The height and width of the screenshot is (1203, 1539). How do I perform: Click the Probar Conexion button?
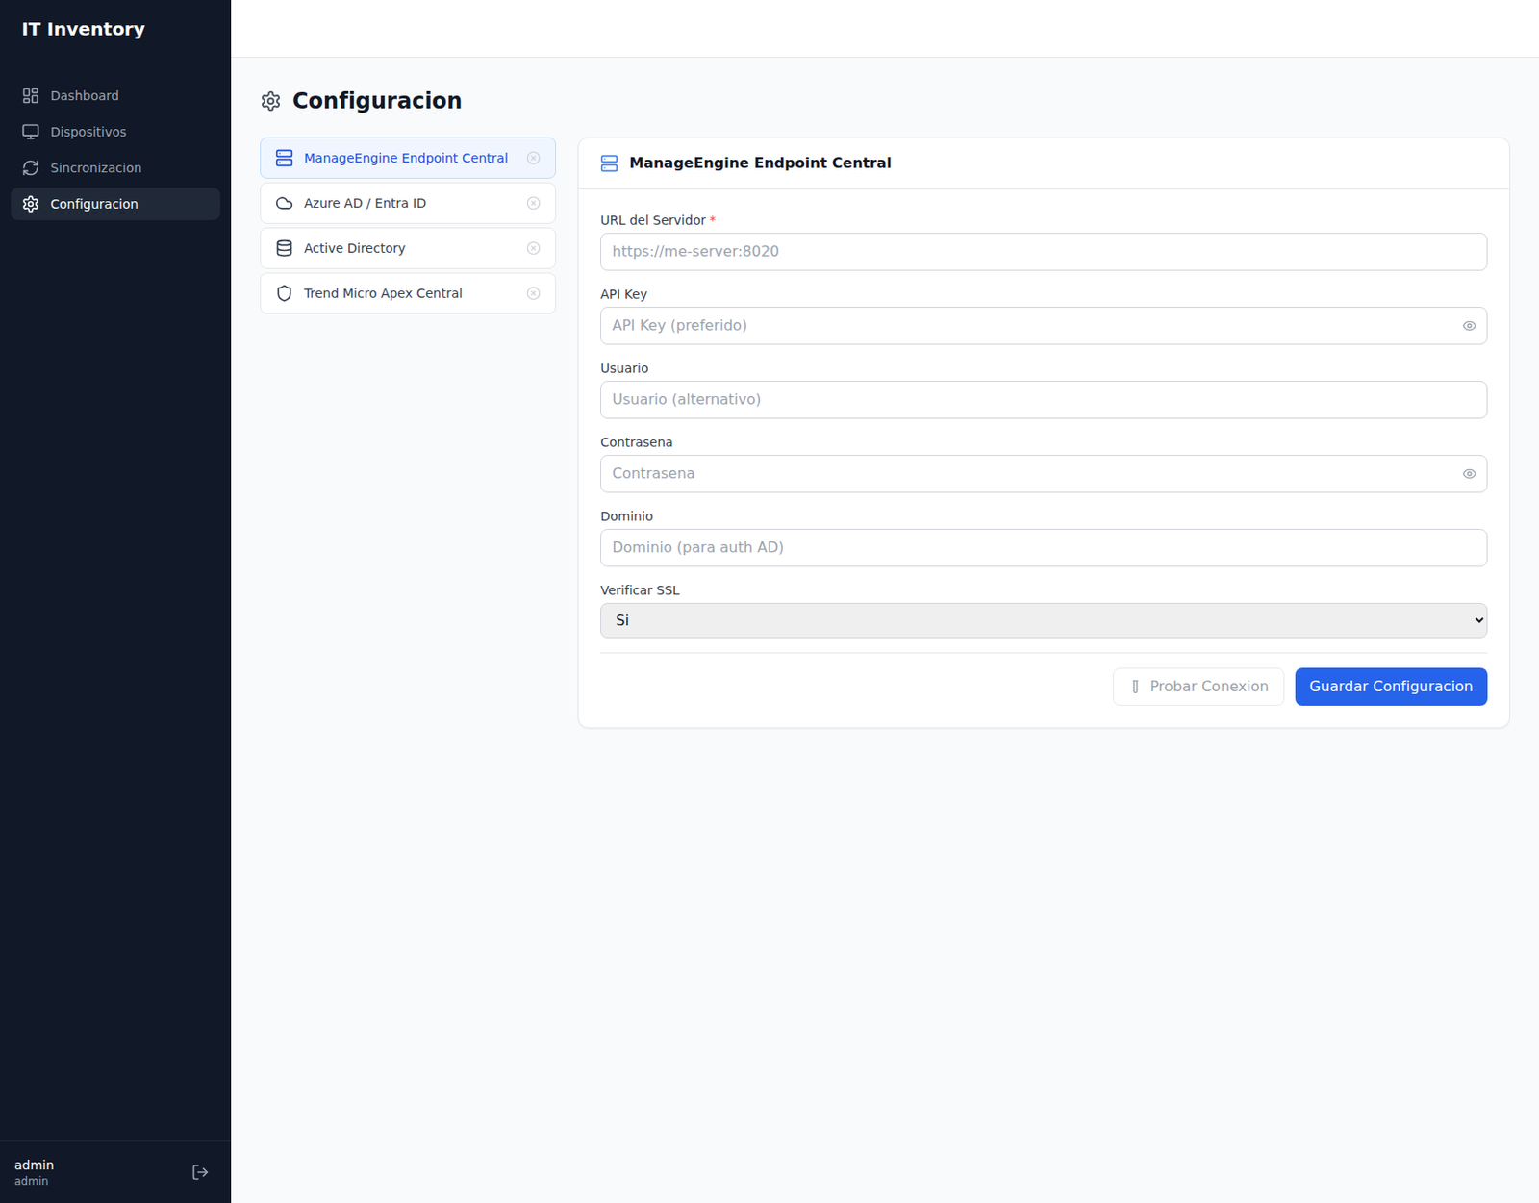pyautogui.click(x=1198, y=686)
